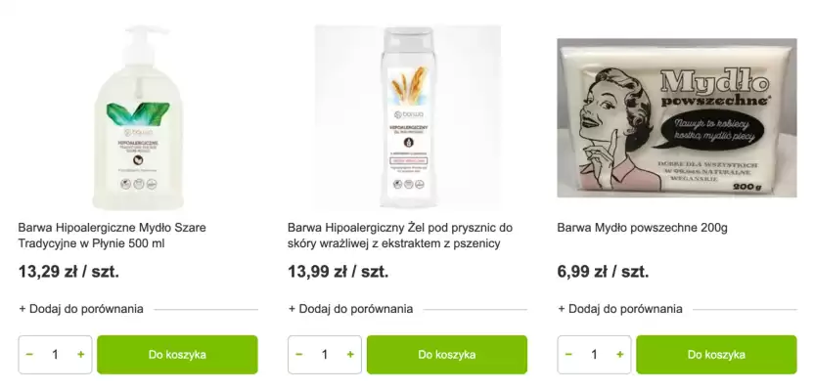This screenshot has width=814, height=391.
Task: Add Mydło powszechne 200g to cart
Action: pos(716,355)
